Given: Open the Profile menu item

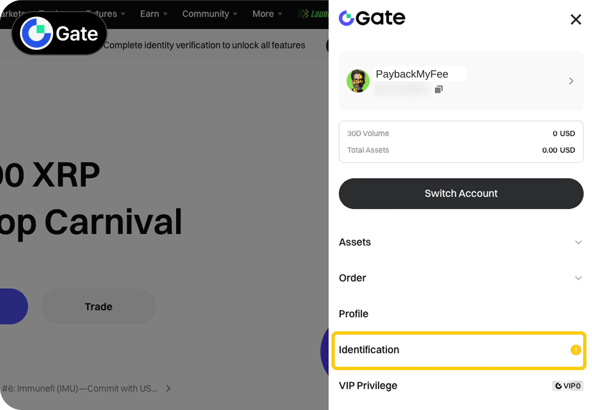Looking at the screenshot, I should [x=461, y=314].
